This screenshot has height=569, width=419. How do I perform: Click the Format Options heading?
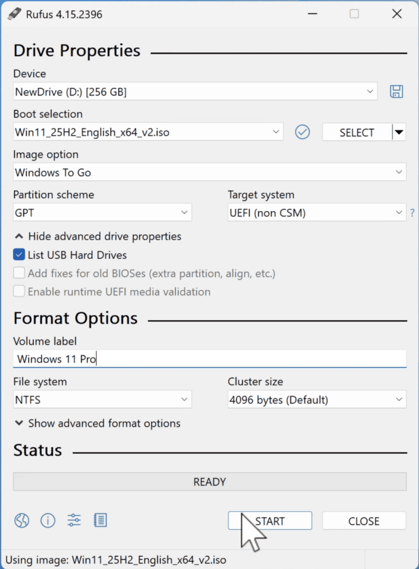(76, 318)
